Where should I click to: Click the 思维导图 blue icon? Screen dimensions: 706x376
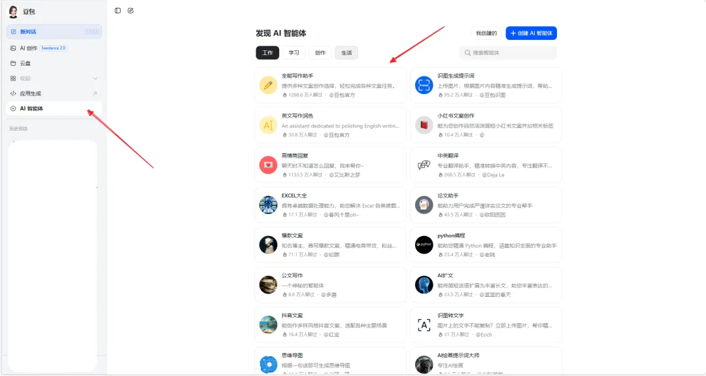tap(268, 364)
